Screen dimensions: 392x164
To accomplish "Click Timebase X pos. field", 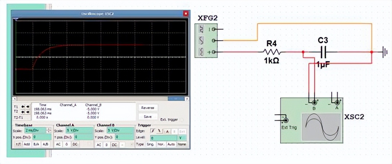I will pyautogui.click(x=42, y=137).
